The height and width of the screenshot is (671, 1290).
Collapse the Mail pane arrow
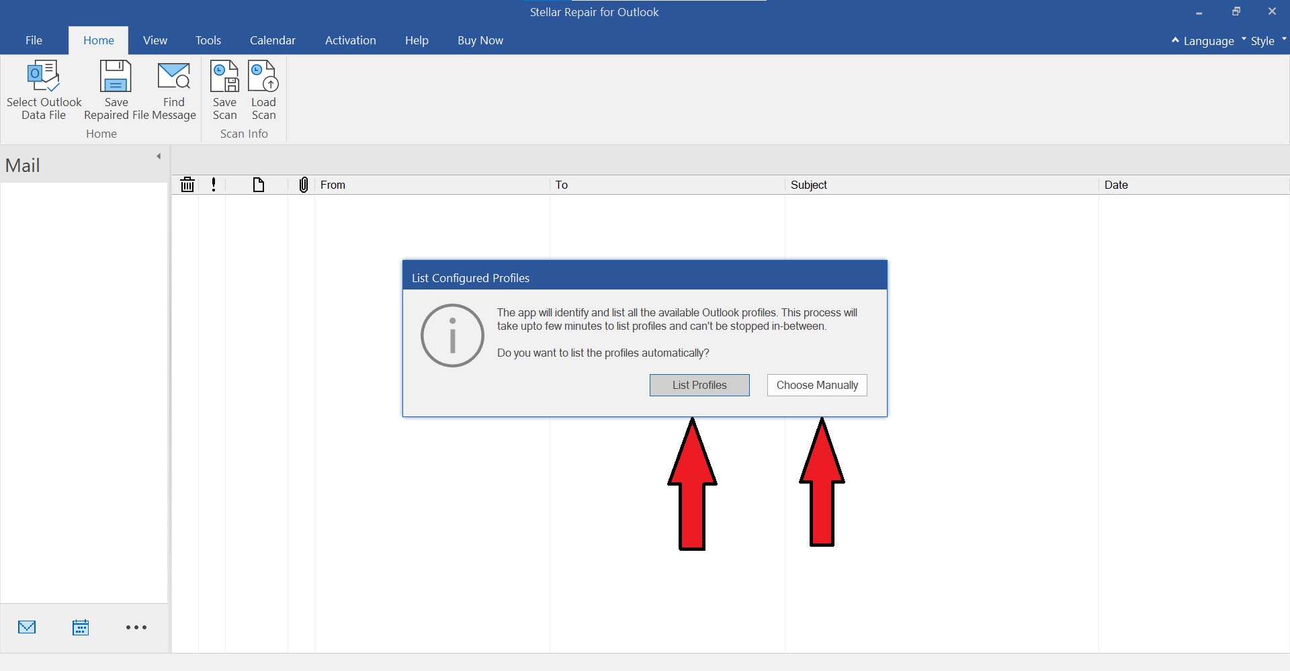point(159,156)
